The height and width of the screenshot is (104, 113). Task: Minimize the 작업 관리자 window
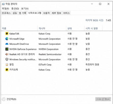[92, 4]
